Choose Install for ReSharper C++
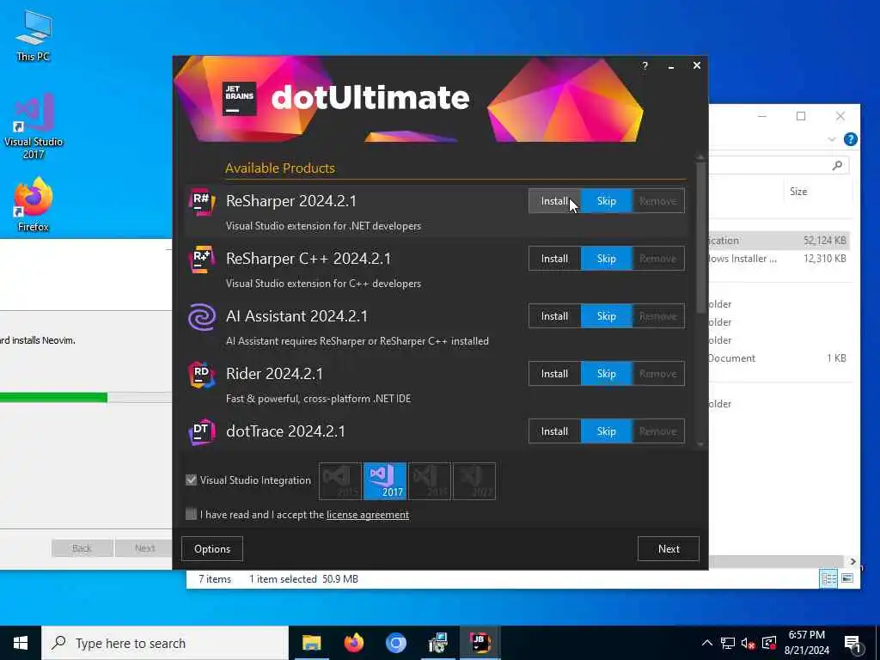The width and height of the screenshot is (880, 660). pyautogui.click(x=554, y=259)
